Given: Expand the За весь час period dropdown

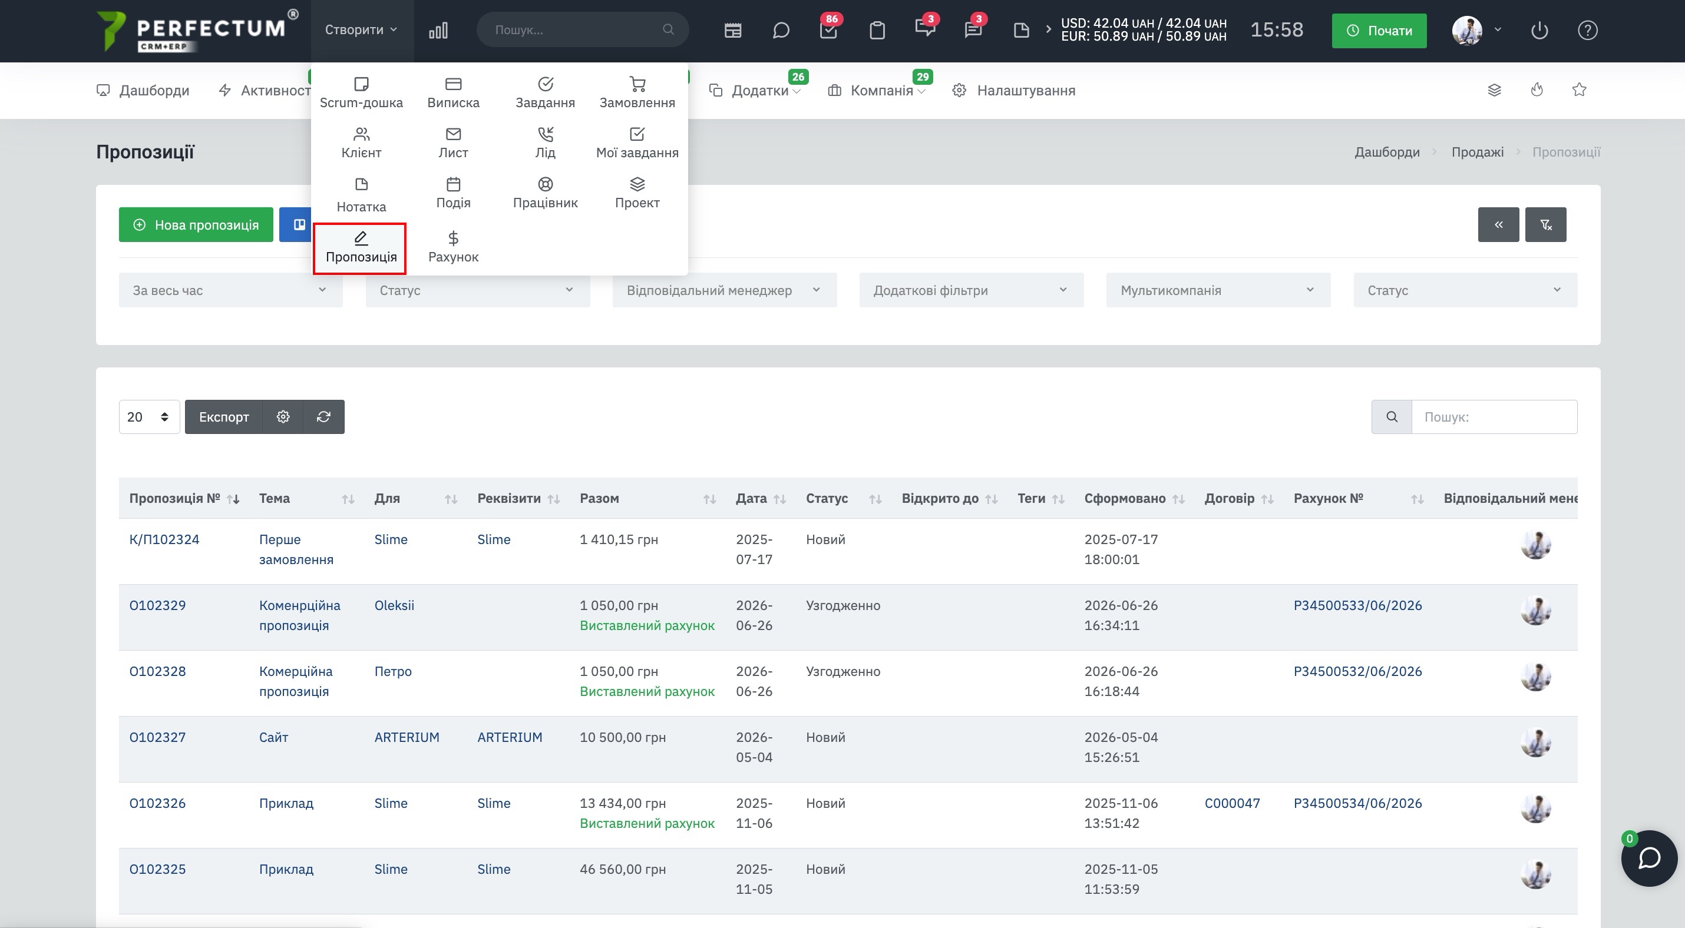Looking at the screenshot, I should [230, 290].
